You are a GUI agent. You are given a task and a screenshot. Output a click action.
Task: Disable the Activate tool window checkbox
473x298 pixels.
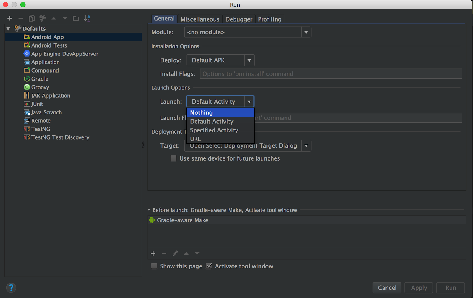(x=209, y=266)
